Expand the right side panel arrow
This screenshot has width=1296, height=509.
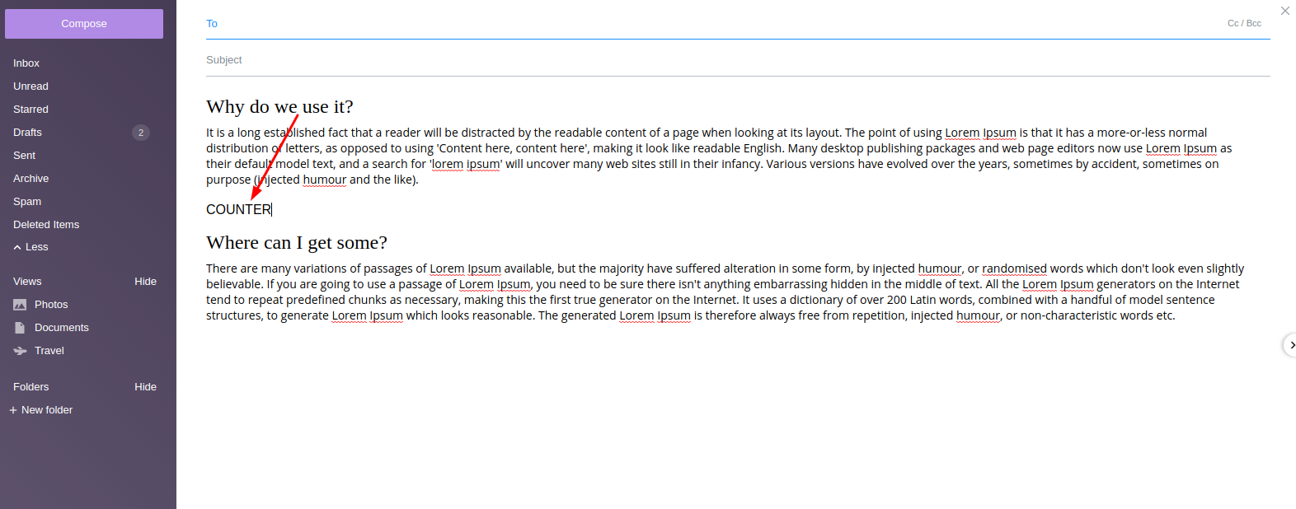pyautogui.click(x=1291, y=345)
